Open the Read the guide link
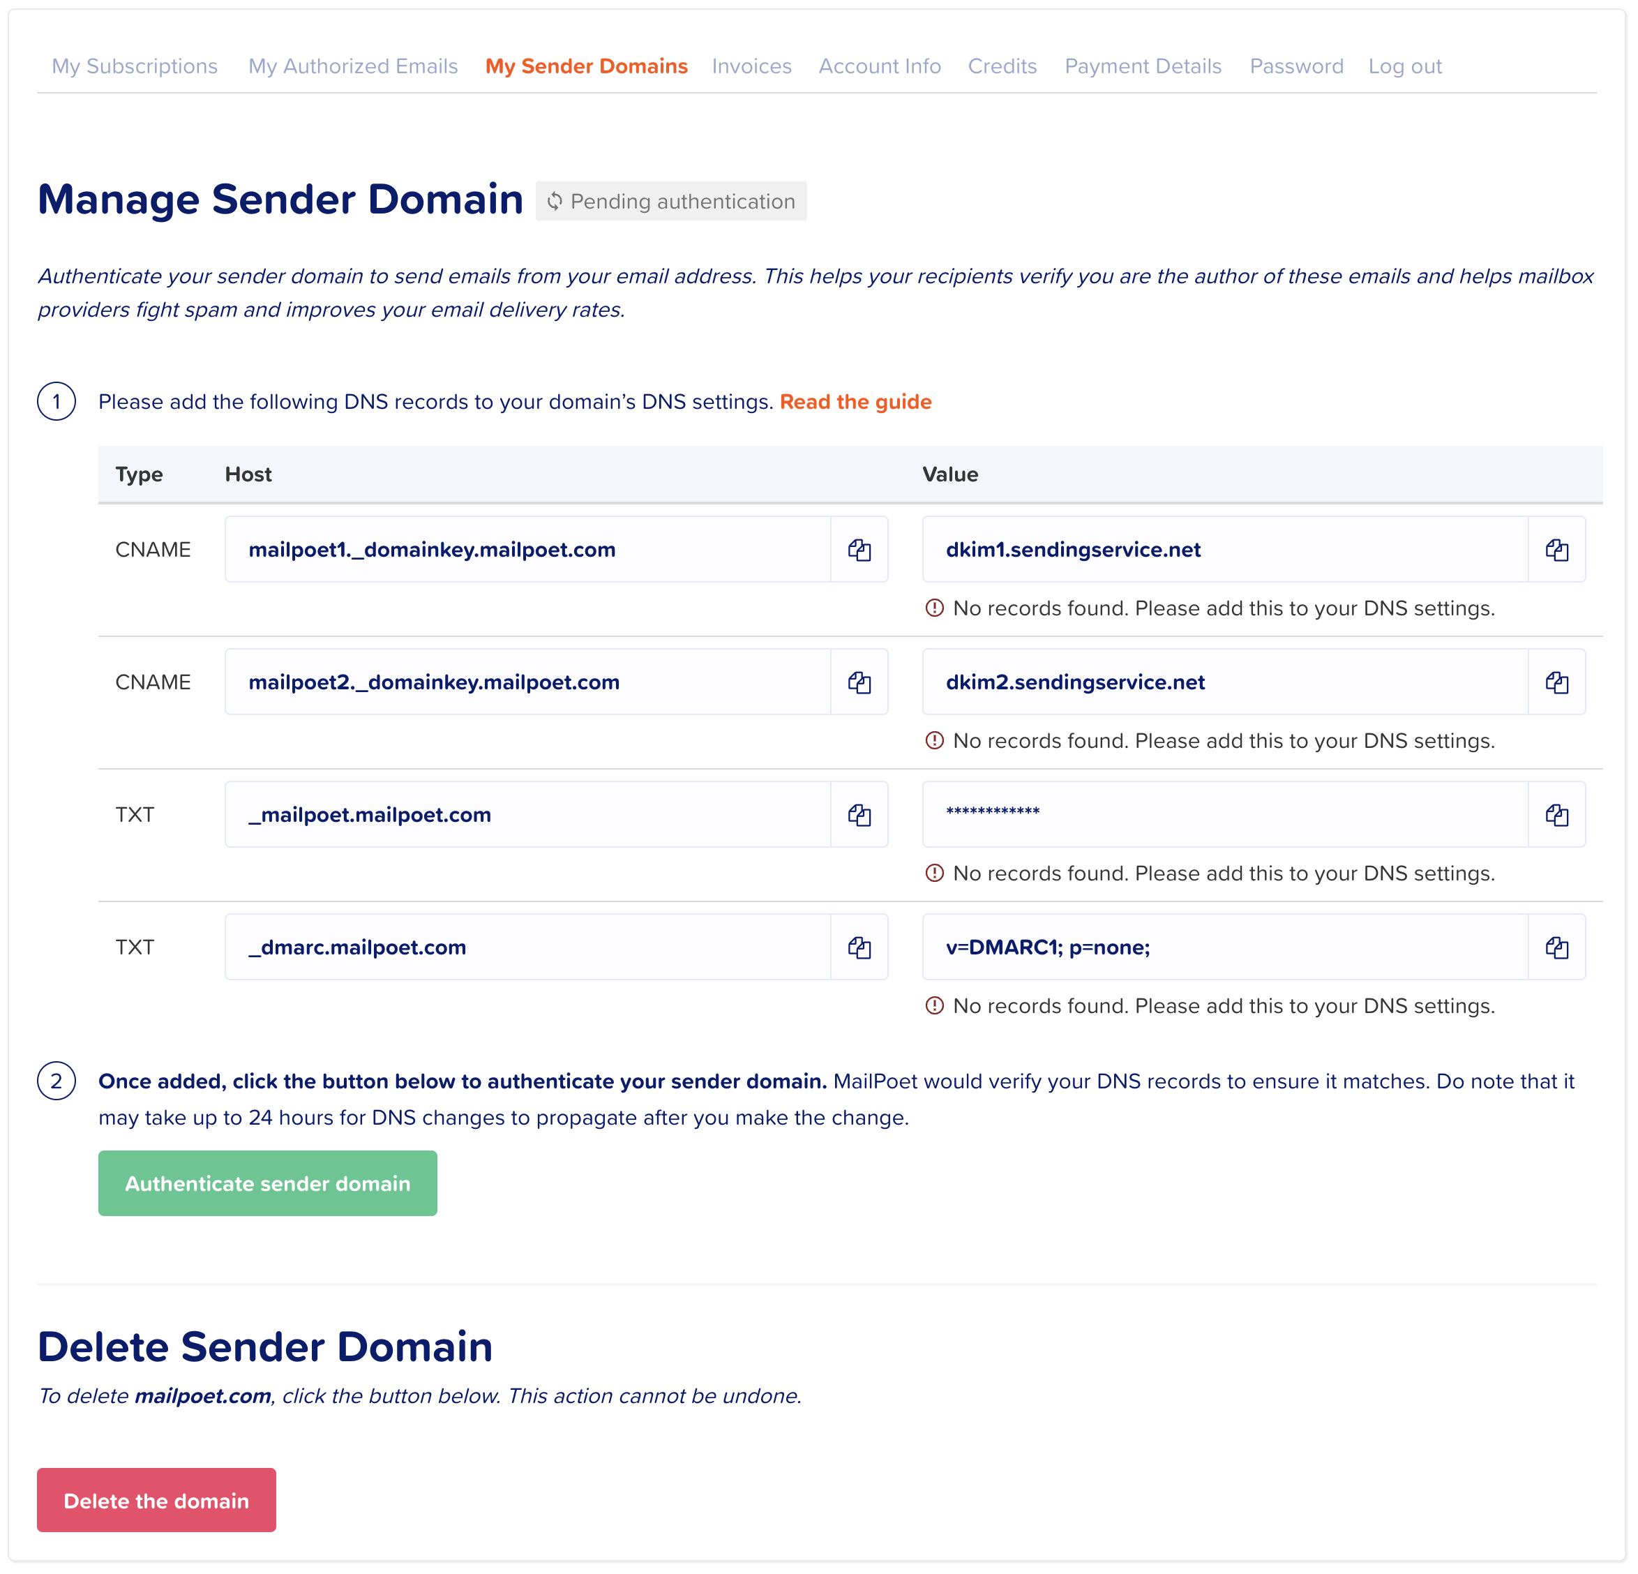The height and width of the screenshot is (1574, 1638). click(x=855, y=402)
